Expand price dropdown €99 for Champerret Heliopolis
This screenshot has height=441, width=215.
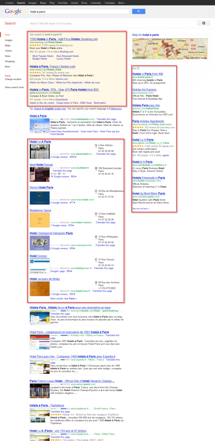(x=72, y=248)
